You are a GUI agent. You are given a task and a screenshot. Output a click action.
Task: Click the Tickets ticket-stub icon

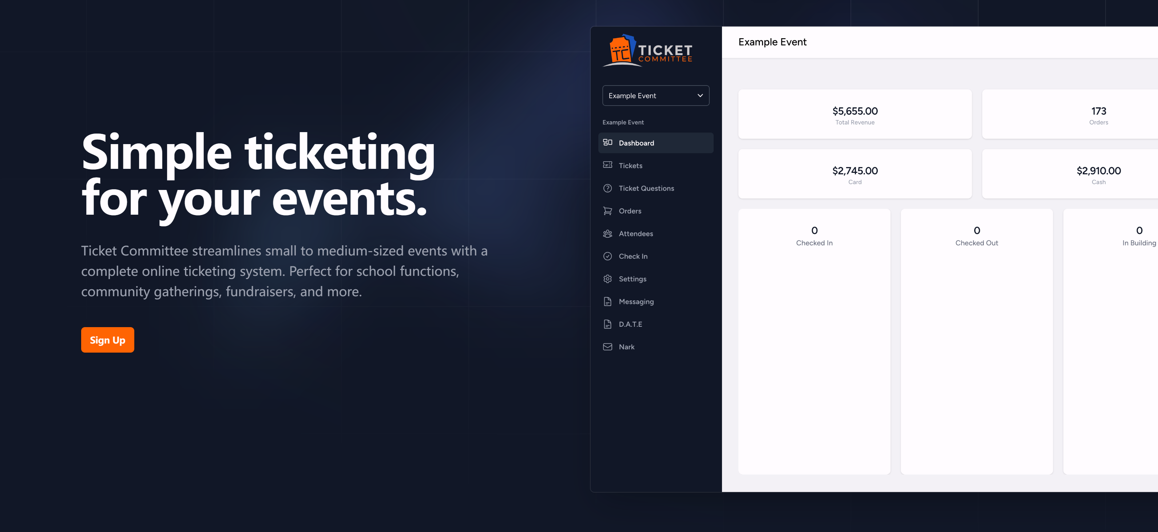point(607,165)
